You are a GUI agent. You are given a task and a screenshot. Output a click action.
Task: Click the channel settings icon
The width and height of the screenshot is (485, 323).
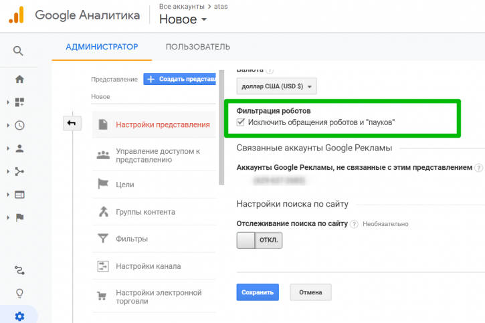click(x=103, y=266)
